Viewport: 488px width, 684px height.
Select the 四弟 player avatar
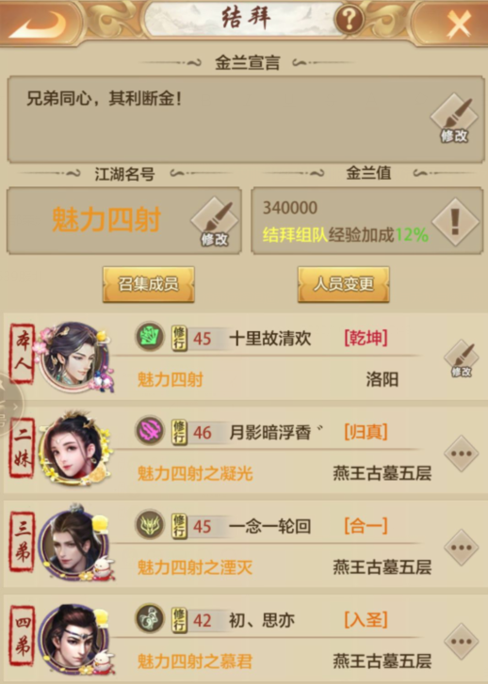coord(75,639)
